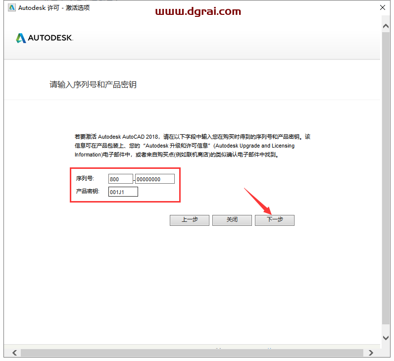394x361 pixels.
Task: Click the horizontal scrollbar left arrow
Action: point(14,353)
